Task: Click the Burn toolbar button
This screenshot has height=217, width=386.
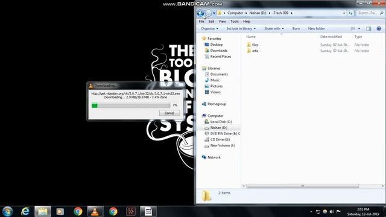Action: coord(296,28)
